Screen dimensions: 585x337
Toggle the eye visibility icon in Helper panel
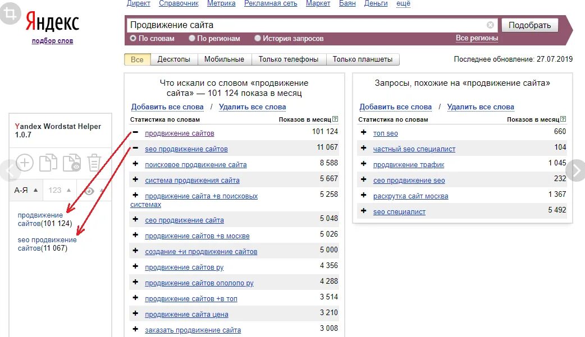click(89, 191)
